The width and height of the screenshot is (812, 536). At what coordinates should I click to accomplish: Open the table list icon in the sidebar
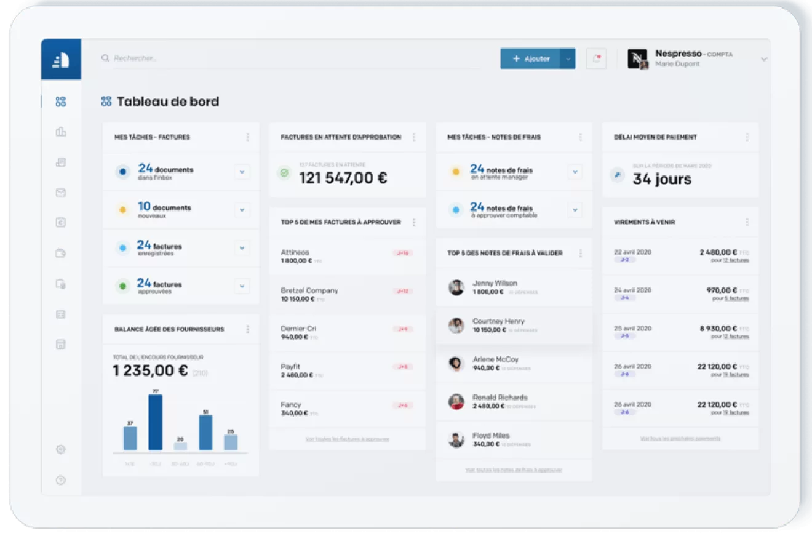pyautogui.click(x=60, y=314)
